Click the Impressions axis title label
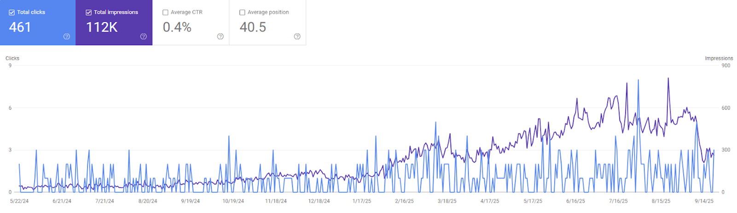 click(719, 58)
